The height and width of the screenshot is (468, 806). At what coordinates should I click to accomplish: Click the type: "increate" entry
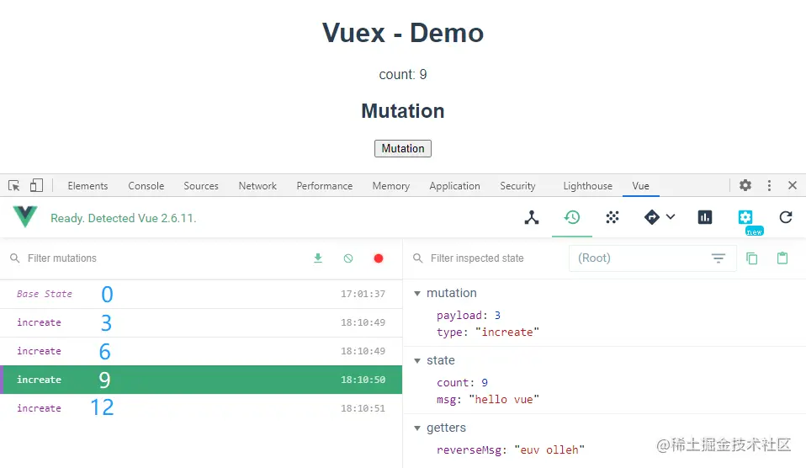tap(488, 332)
